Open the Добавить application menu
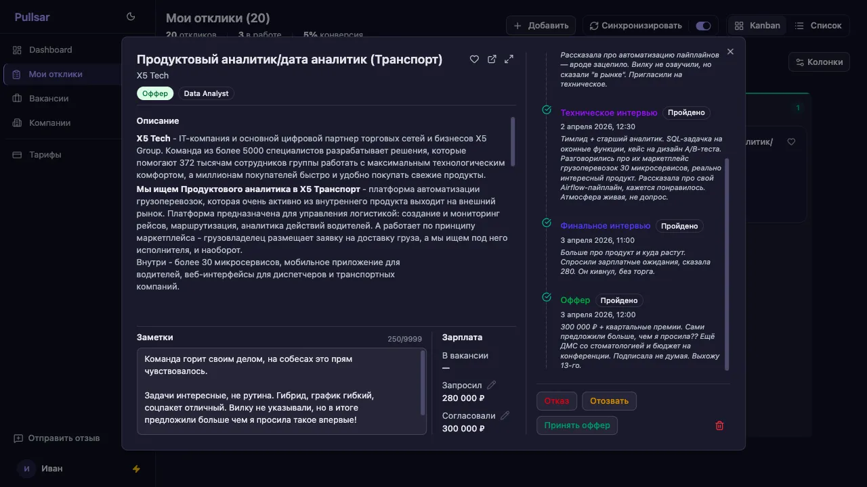867x487 pixels. coord(541,26)
